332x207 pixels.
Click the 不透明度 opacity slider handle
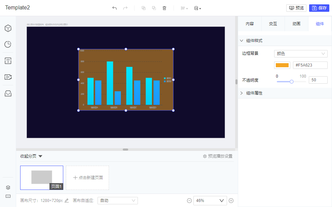(292, 82)
